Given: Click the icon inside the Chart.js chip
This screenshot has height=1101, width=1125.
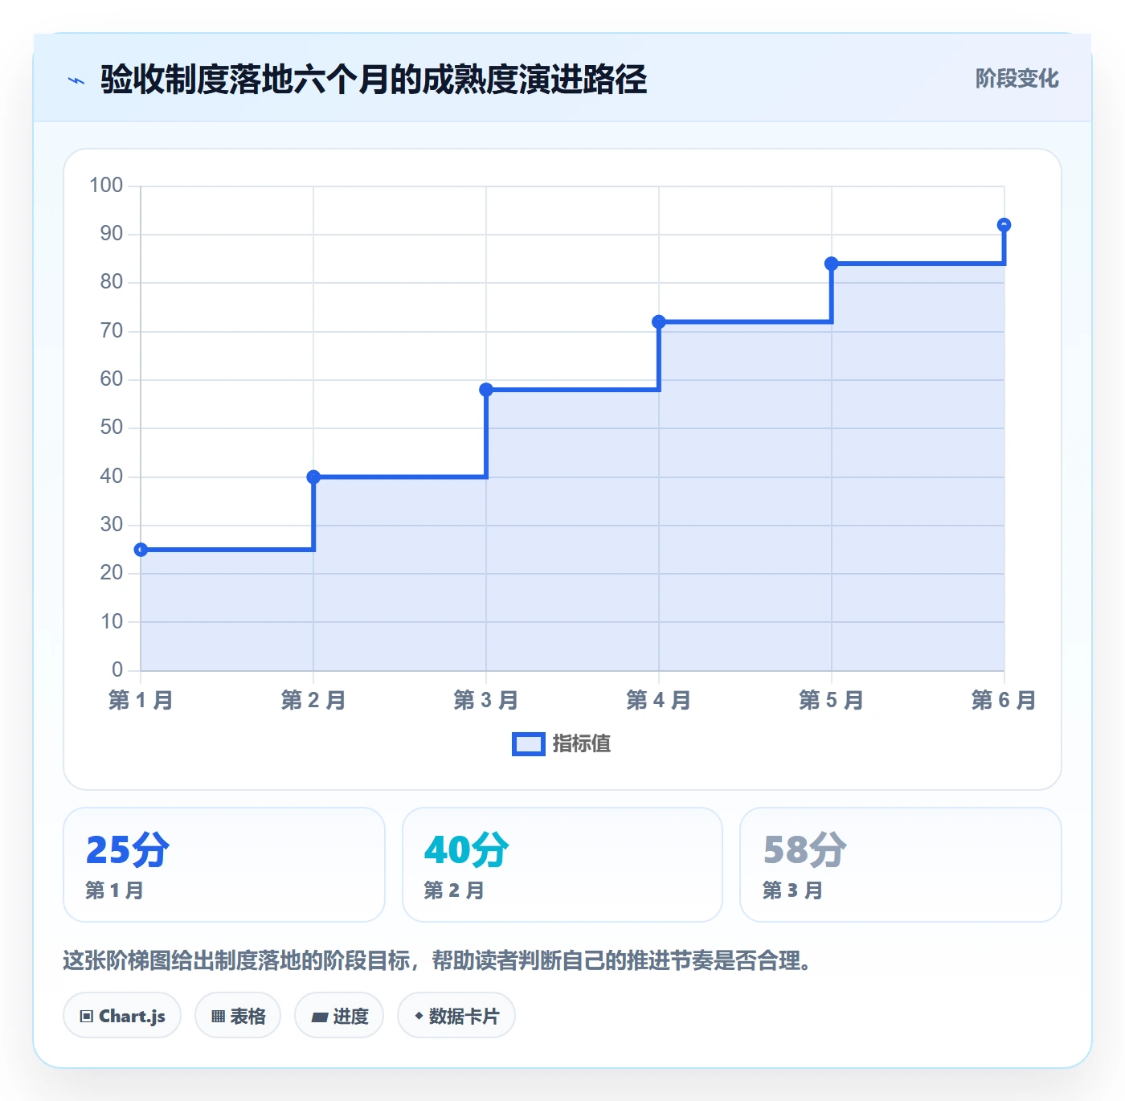Looking at the screenshot, I should coord(87,1017).
